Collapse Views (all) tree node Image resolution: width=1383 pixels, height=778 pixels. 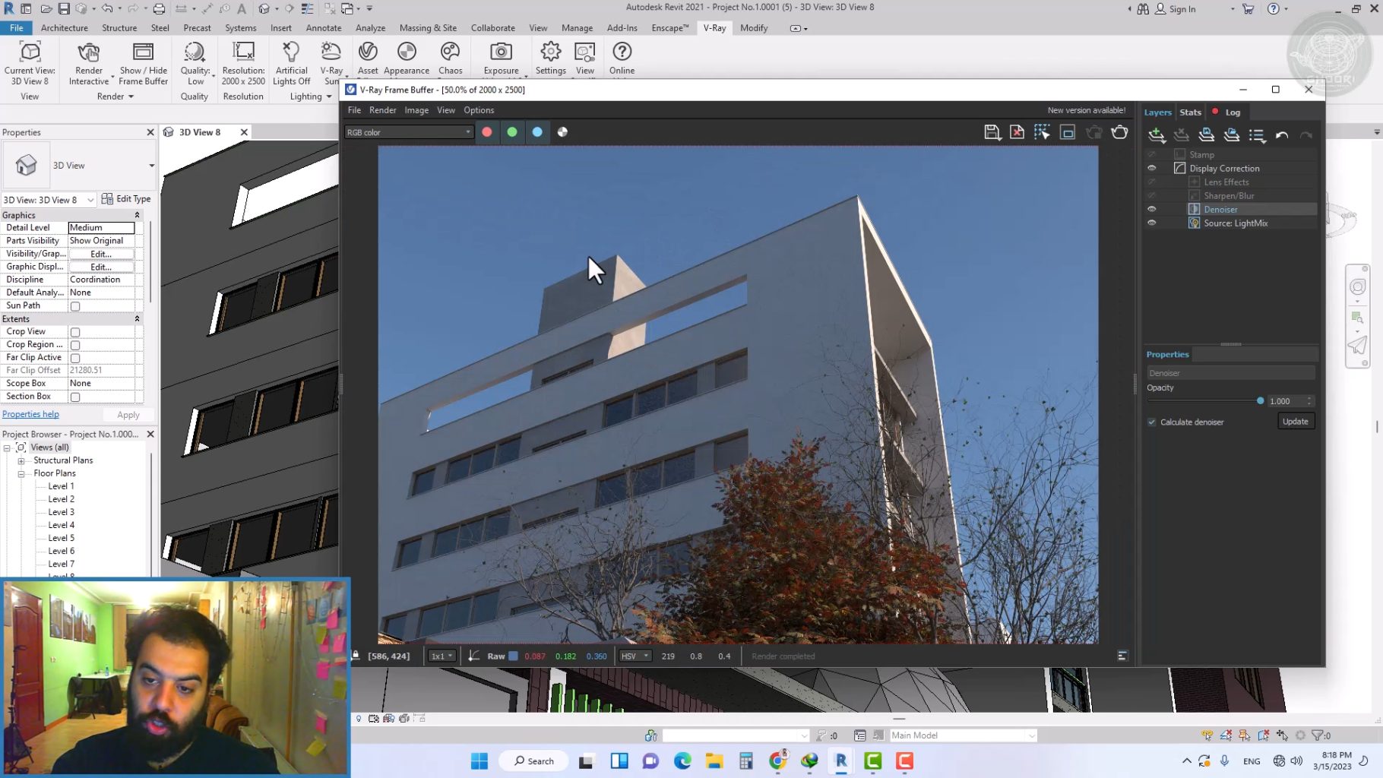(x=7, y=448)
